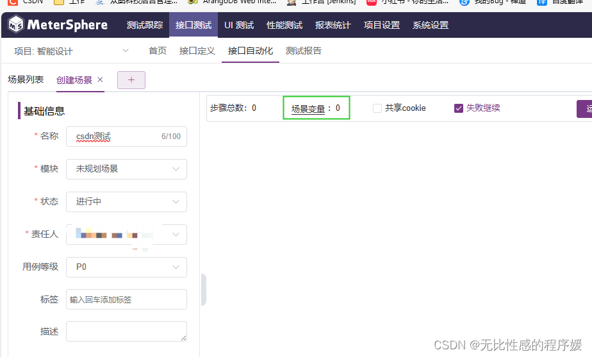Viewport: 592px width, 357px height.
Task: Click the 步骤总数: 0 text
Action: click(233, 108)
